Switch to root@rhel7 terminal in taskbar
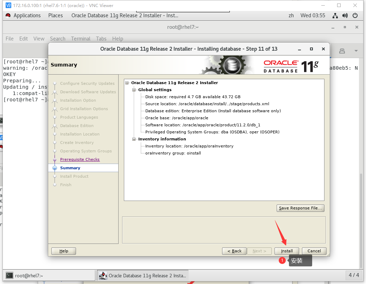The image size is (366, 284). click(49, 275)
